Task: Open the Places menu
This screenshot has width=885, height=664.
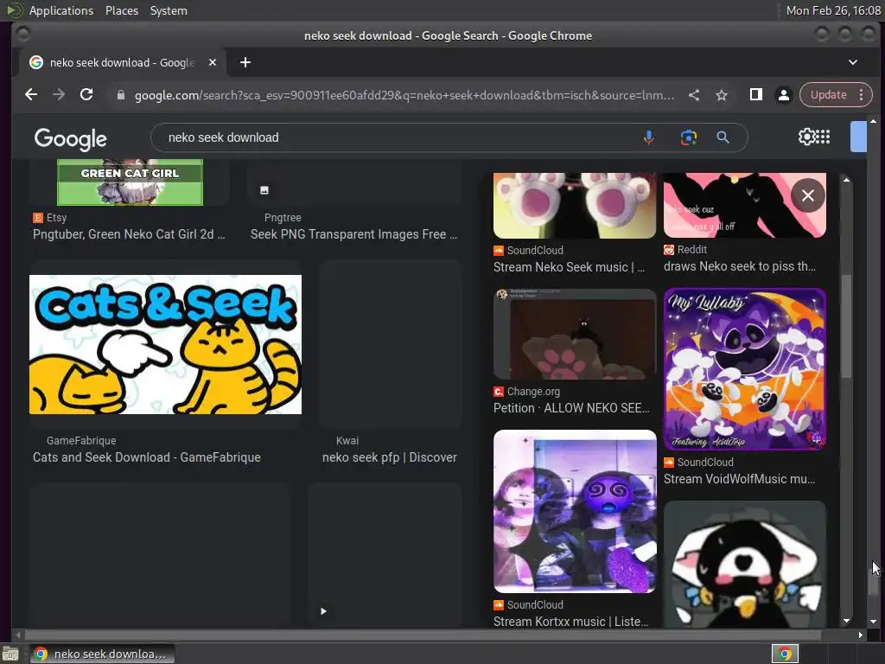Action: coord(121,10)
